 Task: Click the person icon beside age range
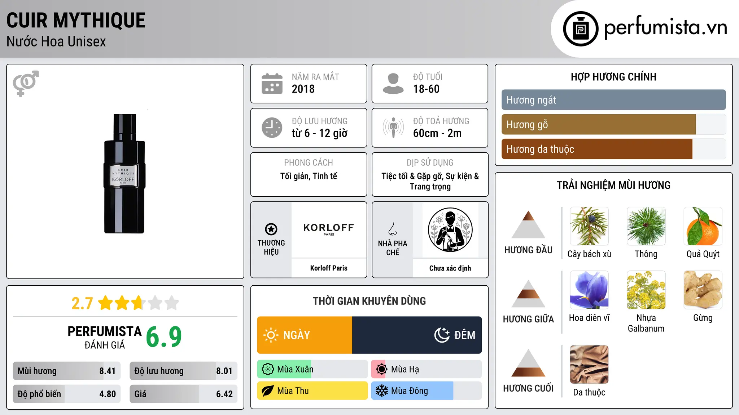click(393, 84)
